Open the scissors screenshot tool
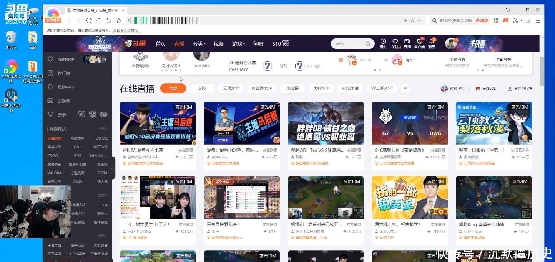555x262 pixels. point(516,20)
